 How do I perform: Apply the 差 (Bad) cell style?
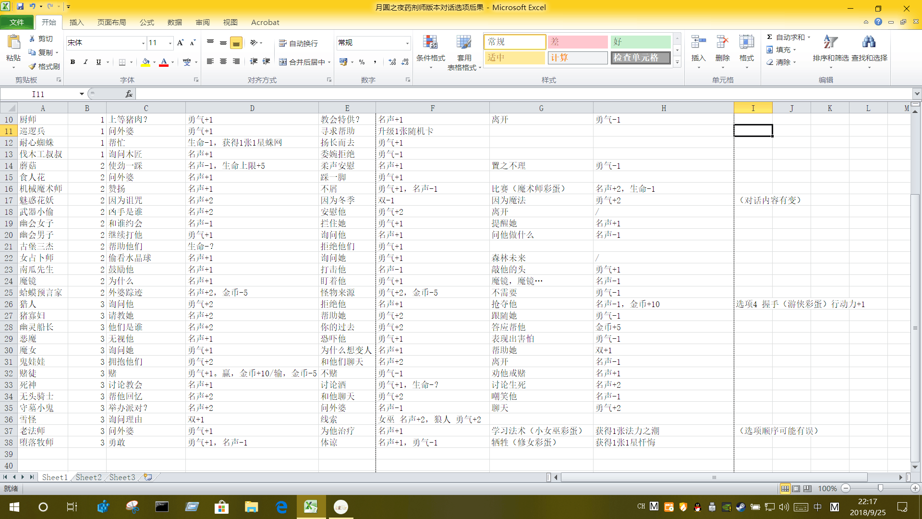point(578,42)
